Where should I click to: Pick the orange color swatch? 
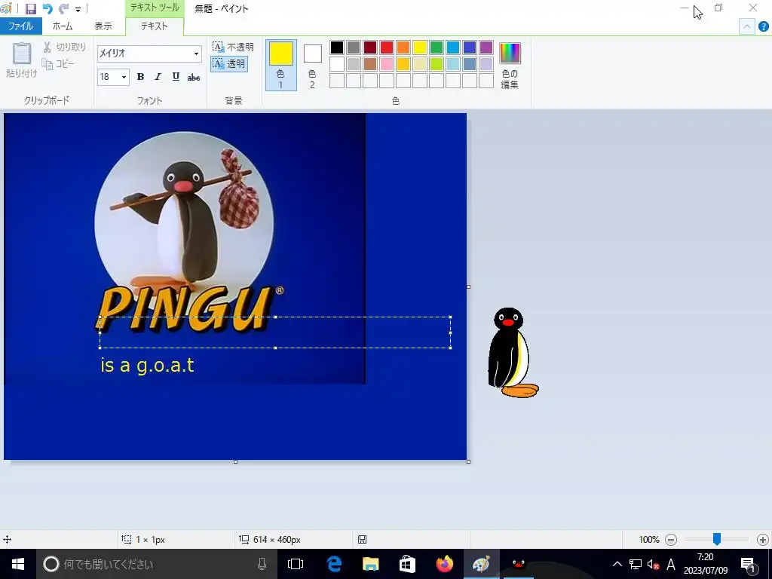coord(403,47)
